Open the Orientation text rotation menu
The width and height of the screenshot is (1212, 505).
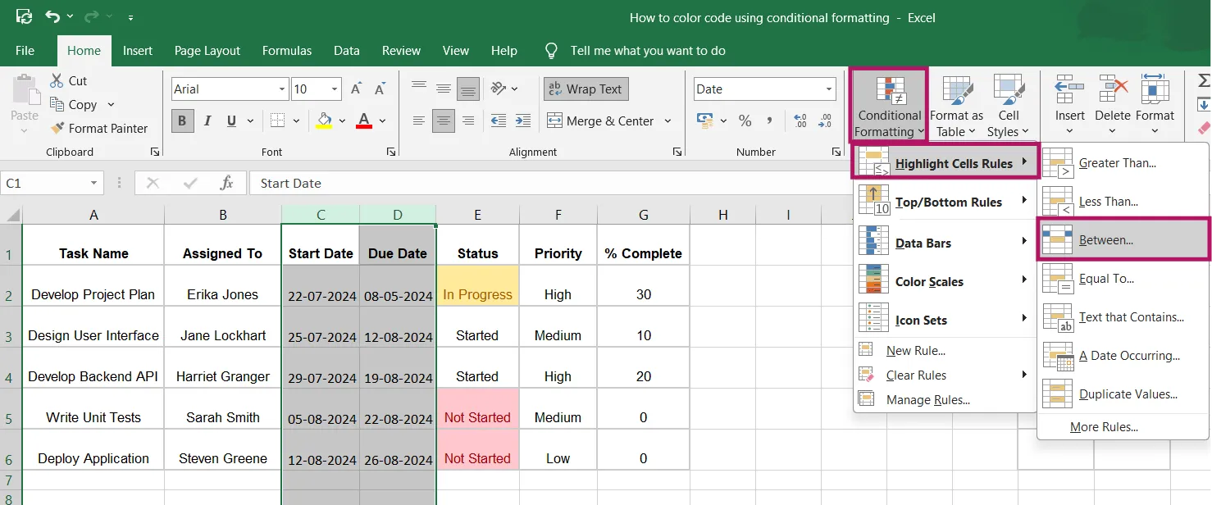(503, 89)
